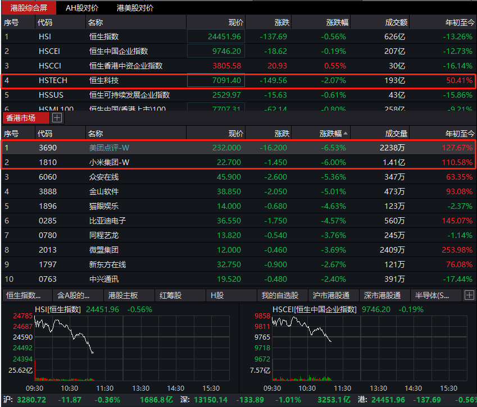
Task: Select the 恒生可持续发展企业指数 row
Action: (x=238, y=95)
